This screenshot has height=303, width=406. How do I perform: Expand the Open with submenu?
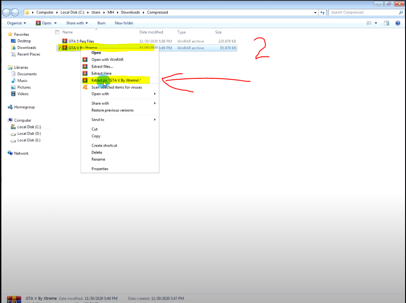coord(120,94)
